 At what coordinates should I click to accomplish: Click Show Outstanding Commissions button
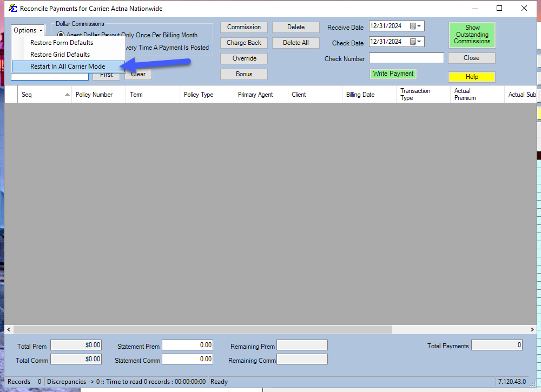(472, 35)
